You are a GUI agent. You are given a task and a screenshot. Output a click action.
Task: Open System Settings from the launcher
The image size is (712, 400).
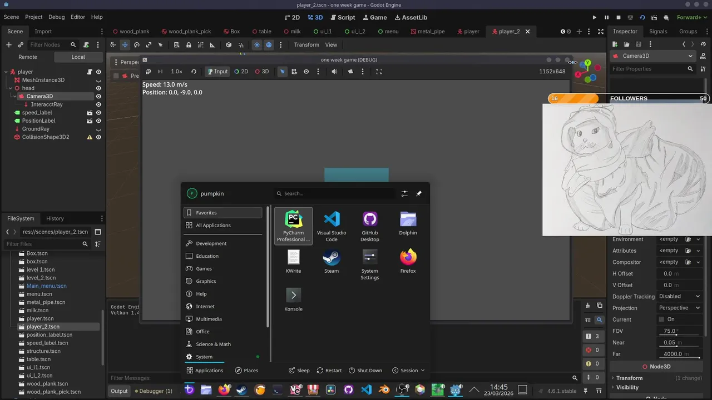[370, 264]
